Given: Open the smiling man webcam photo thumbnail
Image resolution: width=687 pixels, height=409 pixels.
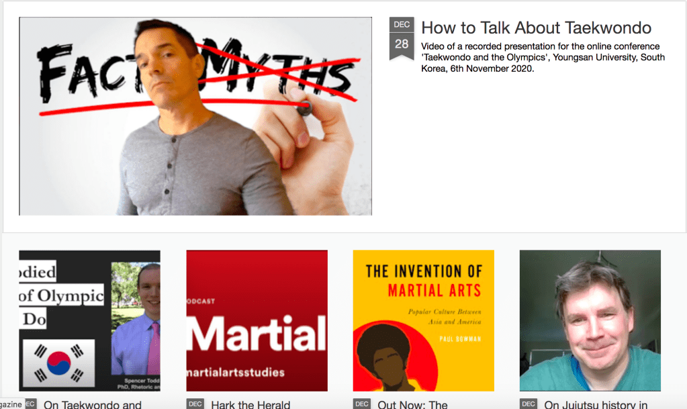Looking at the screenshot, I should 590,320.
